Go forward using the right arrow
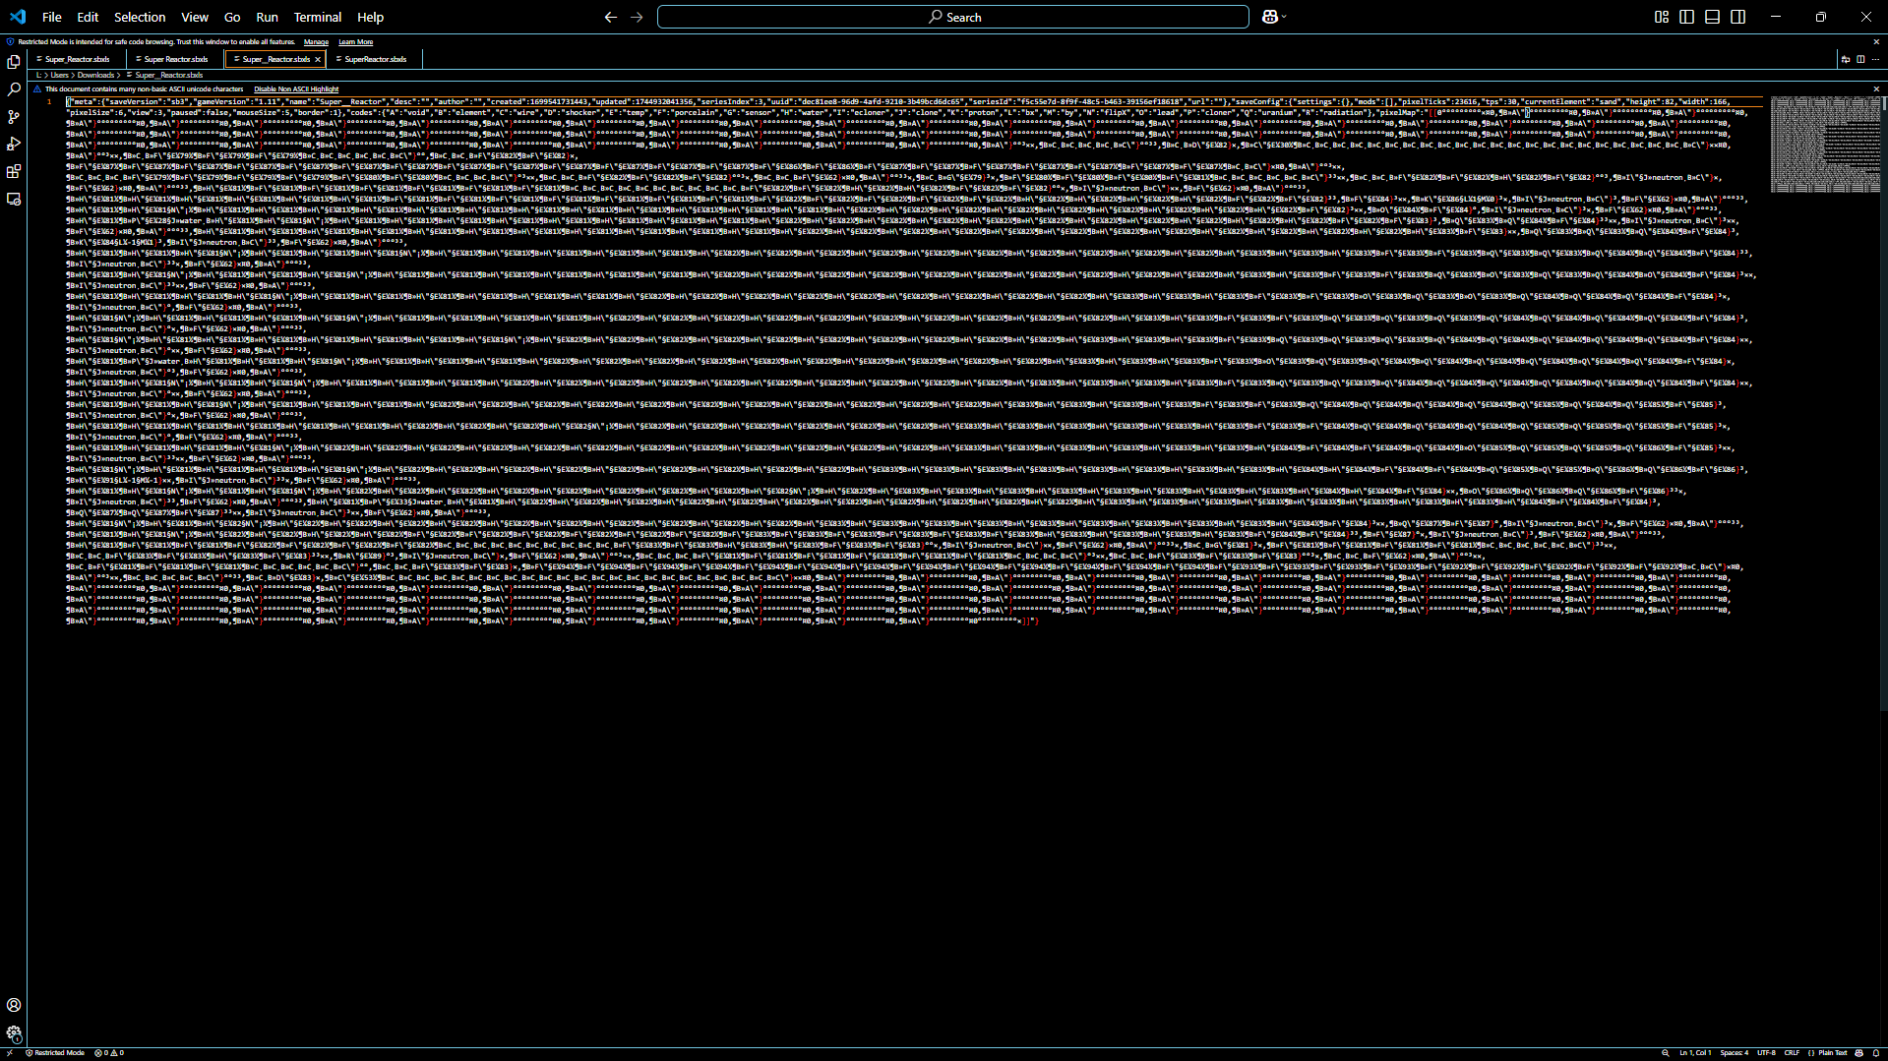 pos(637,17)
